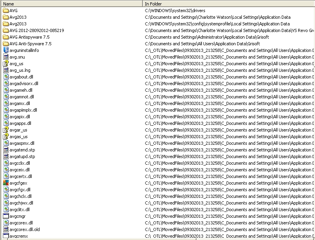
Task: Click the avgamx.dll file icon
Action: coord(6,103)
